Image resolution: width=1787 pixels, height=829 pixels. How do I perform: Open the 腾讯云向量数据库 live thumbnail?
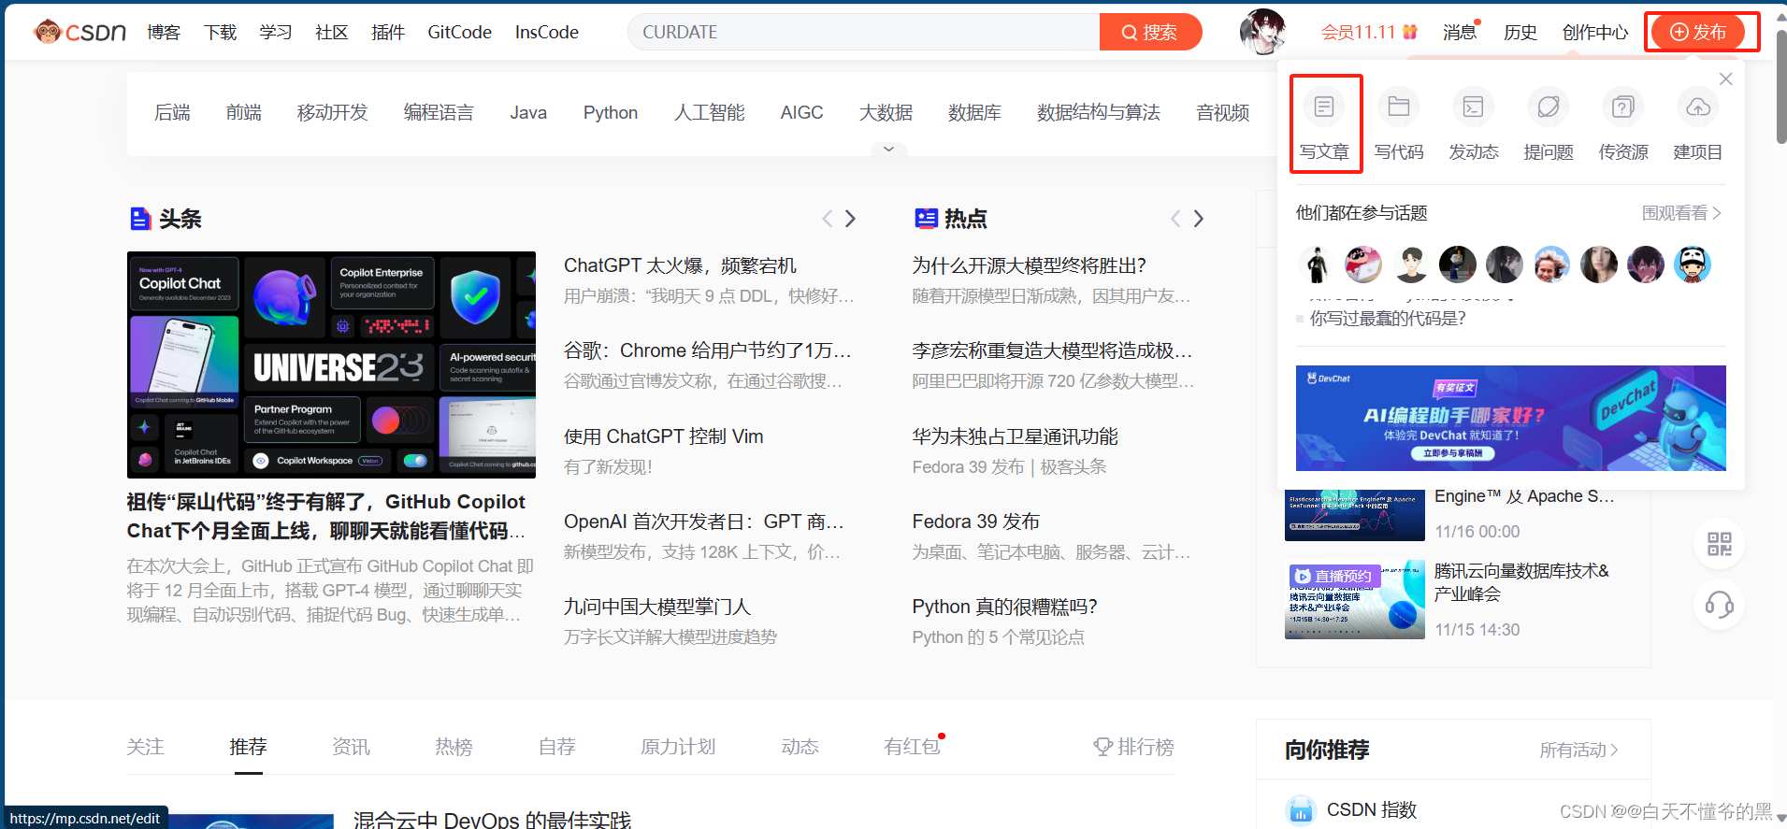[1355, 600]
